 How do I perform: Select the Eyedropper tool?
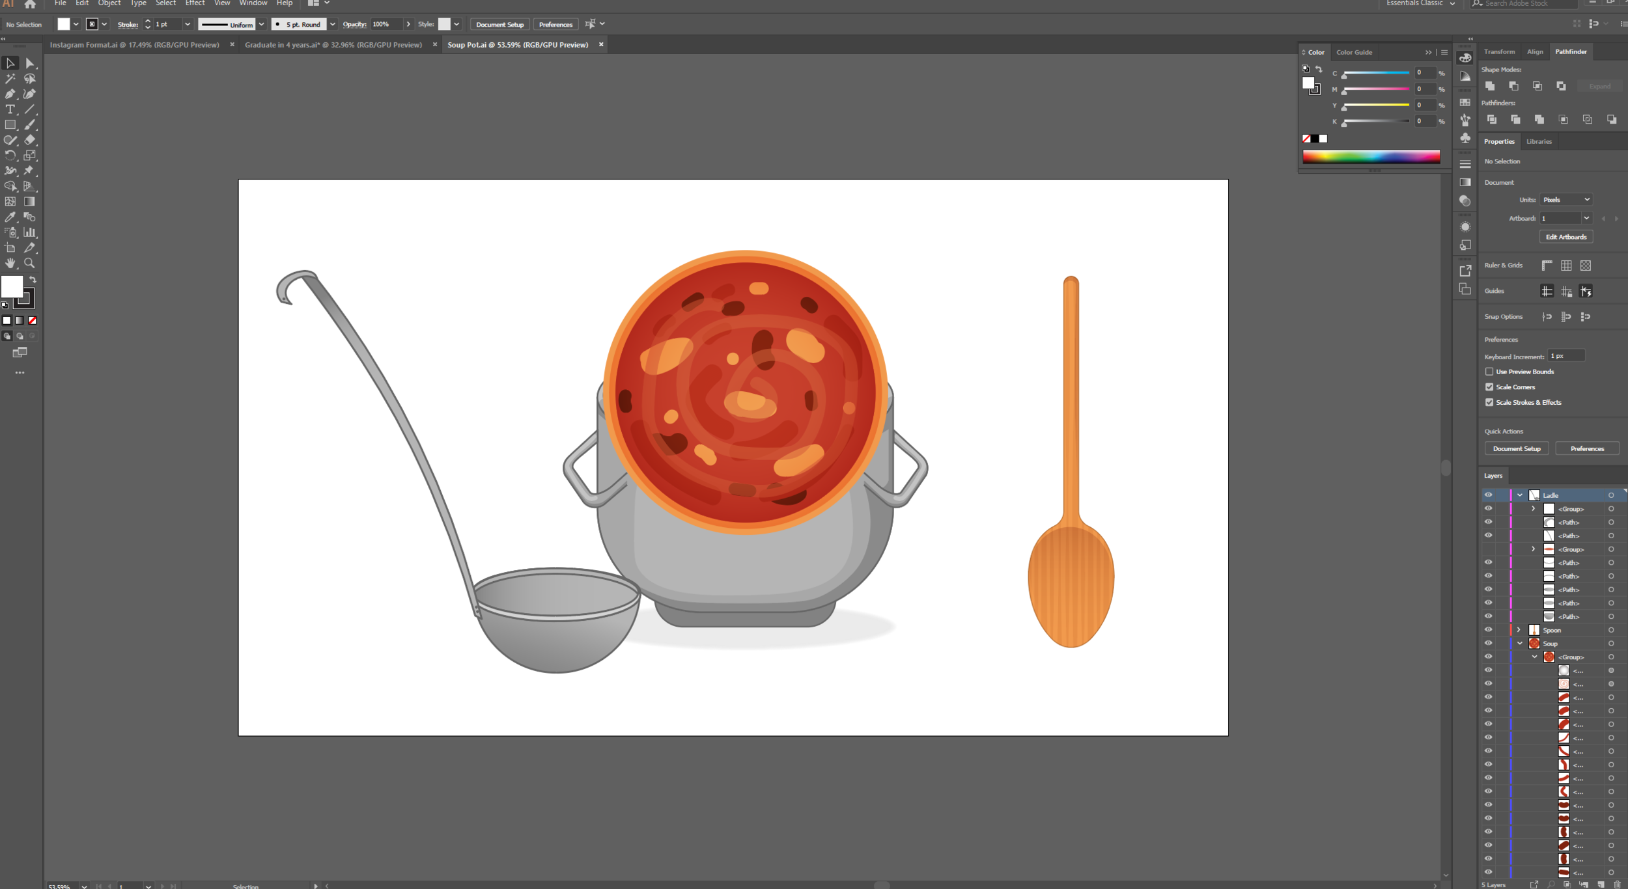(10, 217)
